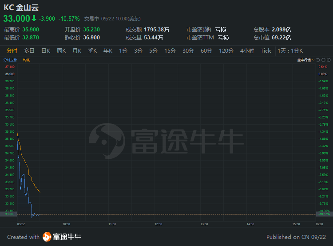Click the green down-arrow next to 33.000
Screen dimensions: 333x246
click(x=34, y=19)
